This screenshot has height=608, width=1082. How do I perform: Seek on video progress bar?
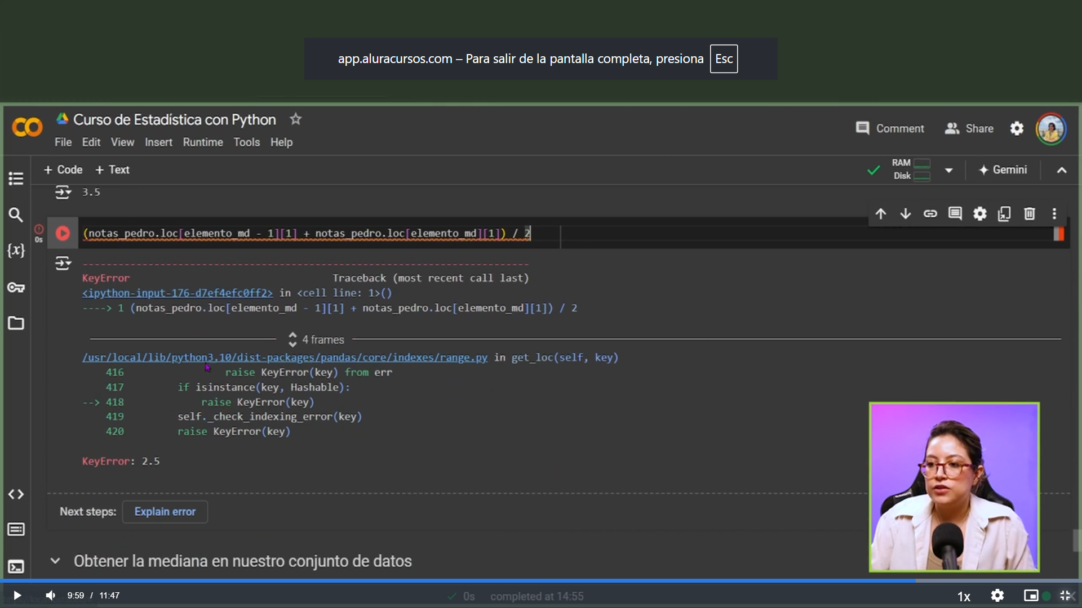point(541,580)
